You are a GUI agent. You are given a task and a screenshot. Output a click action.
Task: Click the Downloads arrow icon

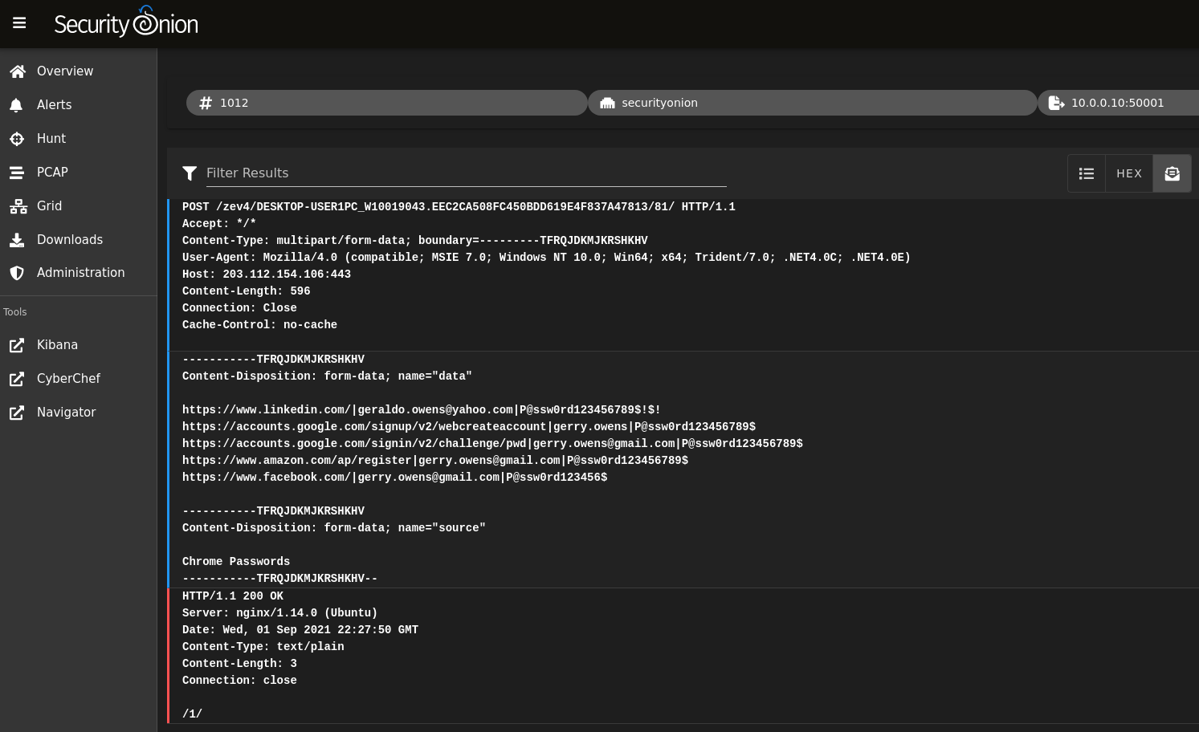(17, 240)
